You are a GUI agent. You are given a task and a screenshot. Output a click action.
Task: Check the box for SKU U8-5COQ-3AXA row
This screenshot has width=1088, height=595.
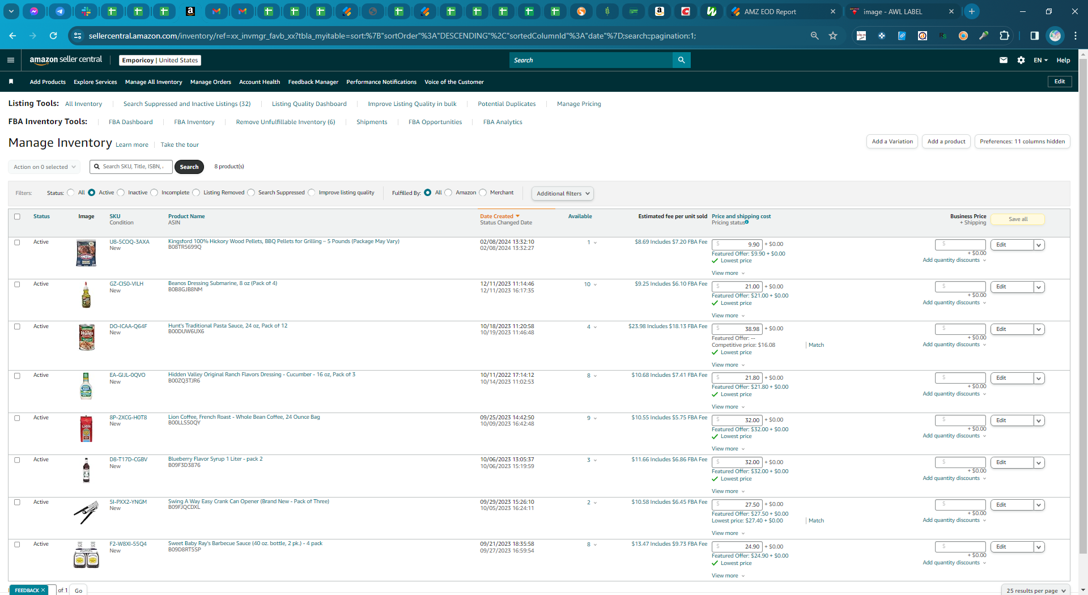17,243
